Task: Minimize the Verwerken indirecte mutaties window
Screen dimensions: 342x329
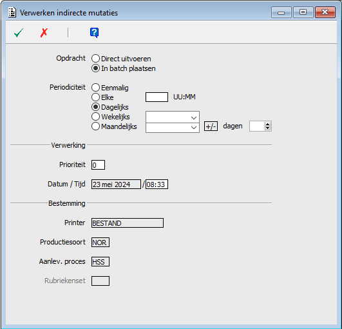Action: (281, 12)
